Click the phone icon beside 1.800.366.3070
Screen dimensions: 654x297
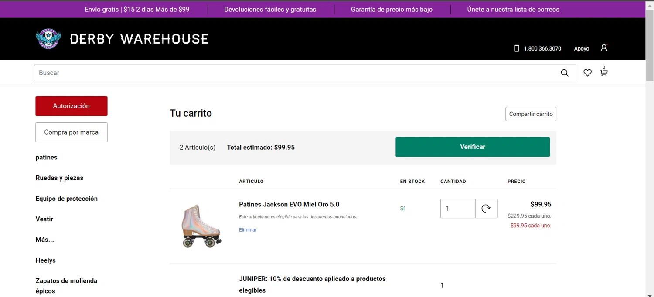[x=517, y=48]
